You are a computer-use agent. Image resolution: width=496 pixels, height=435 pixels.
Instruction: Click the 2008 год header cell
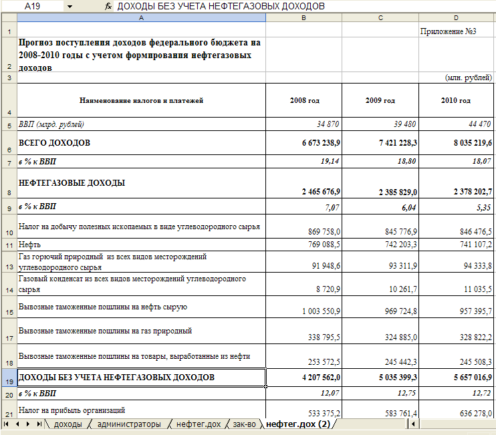point(303,100)
